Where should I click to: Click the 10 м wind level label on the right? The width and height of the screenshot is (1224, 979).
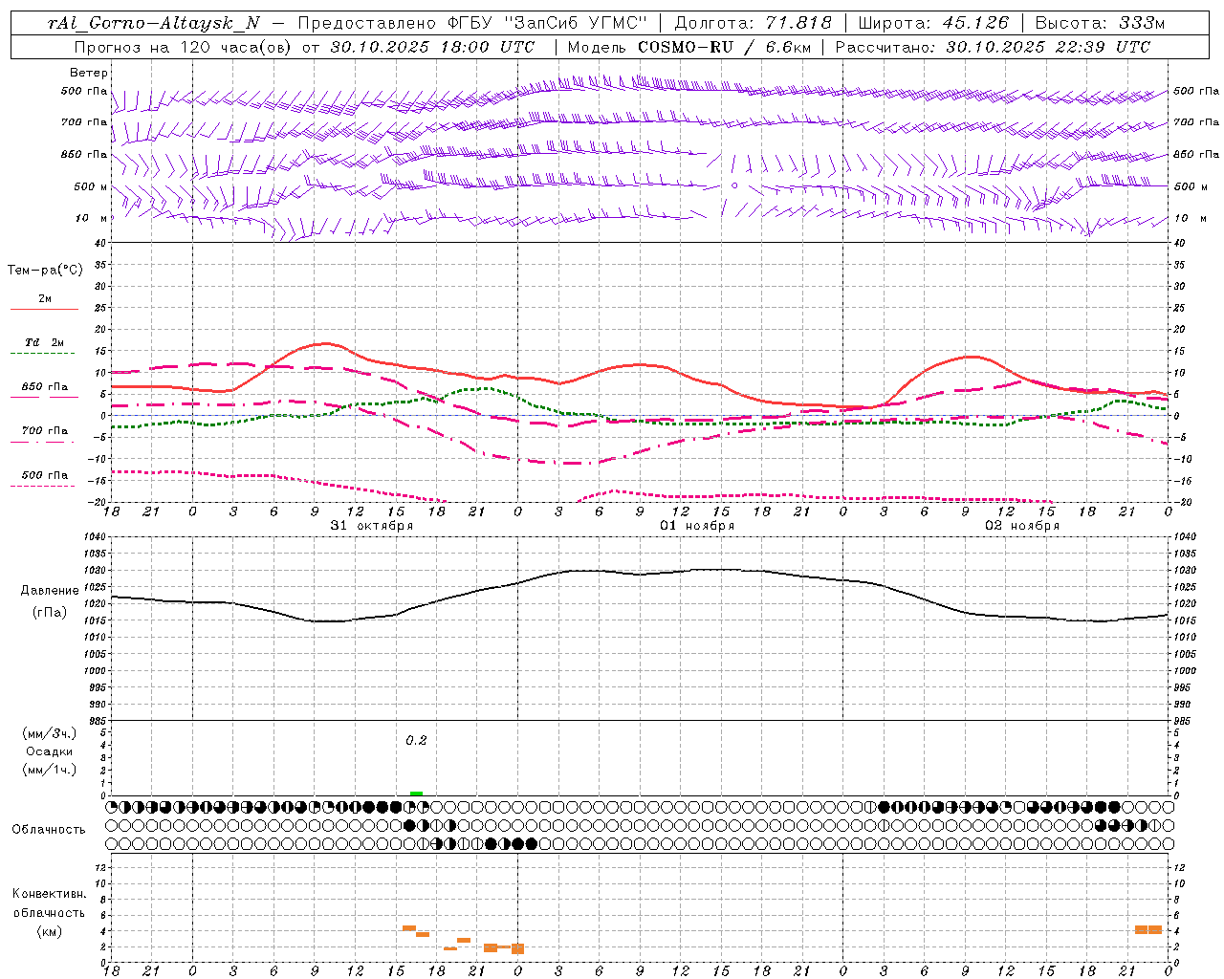pos(1190,219)
